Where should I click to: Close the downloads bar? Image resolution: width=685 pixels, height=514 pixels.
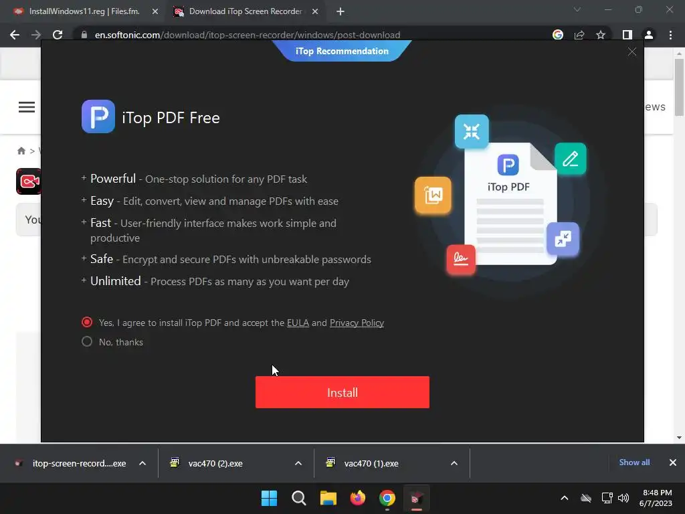coord(673,462)
